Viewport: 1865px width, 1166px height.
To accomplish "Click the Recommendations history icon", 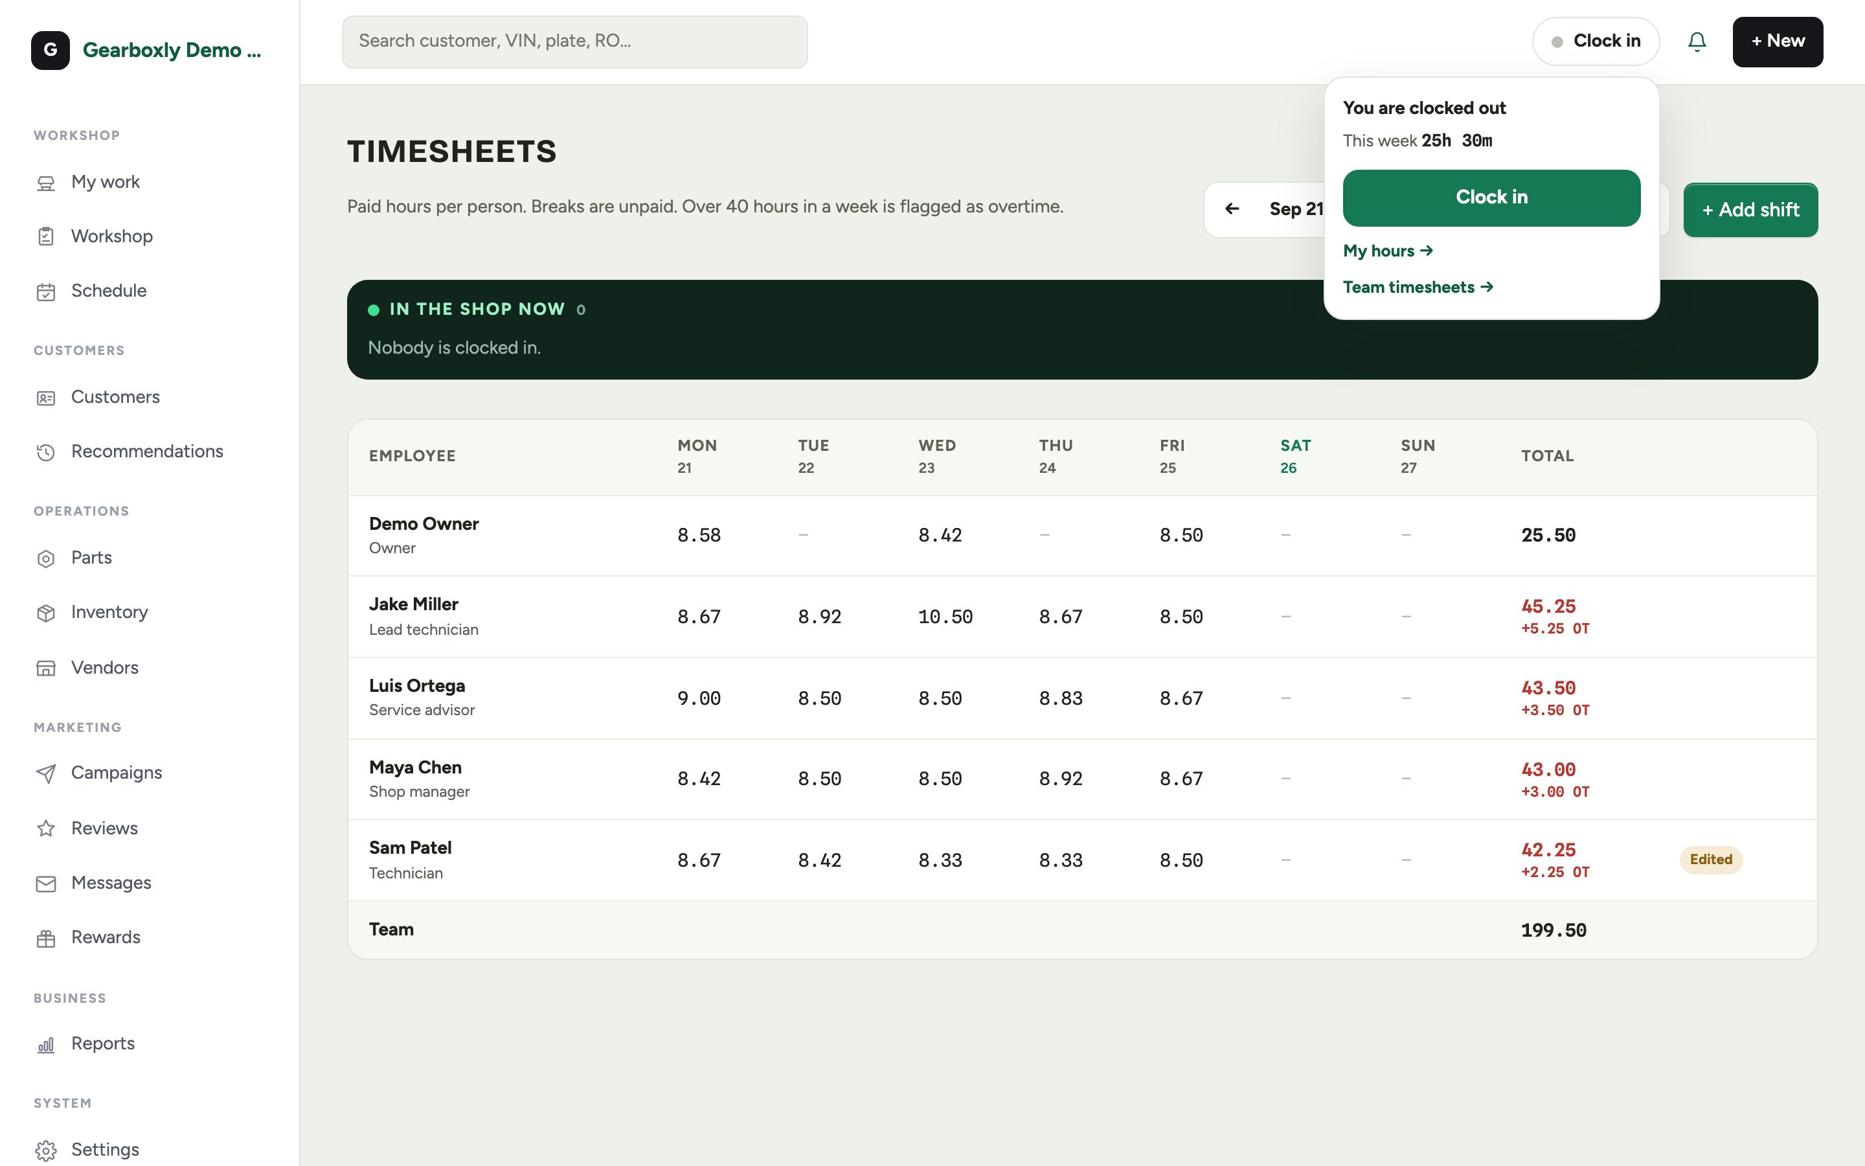I will coord(46,452).
